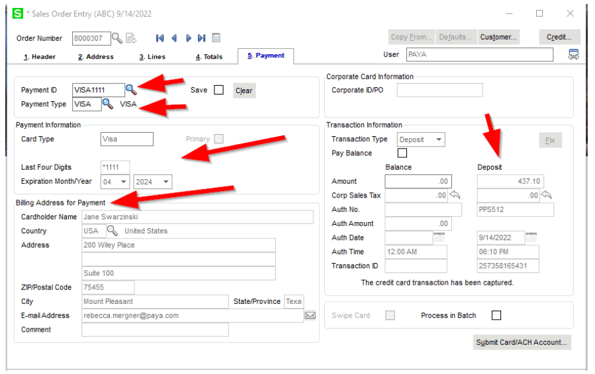Image resolution: width=595 pixels, height=374 pixels.
Task: Click the Payment Type field
Action: point(87,104)
